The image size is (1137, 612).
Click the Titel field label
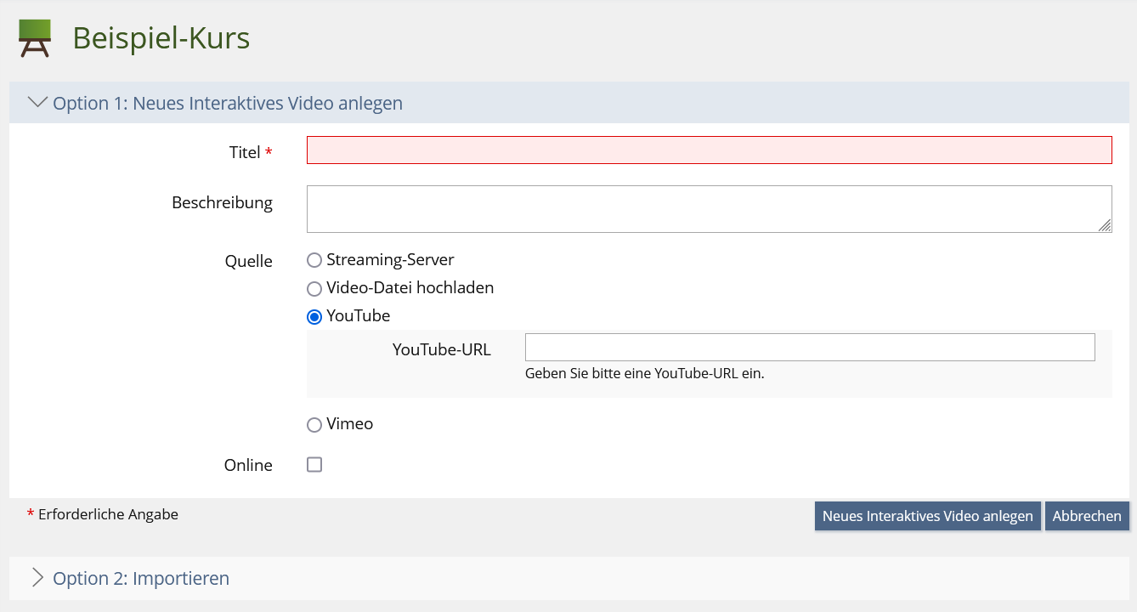[x=245, y=152]
